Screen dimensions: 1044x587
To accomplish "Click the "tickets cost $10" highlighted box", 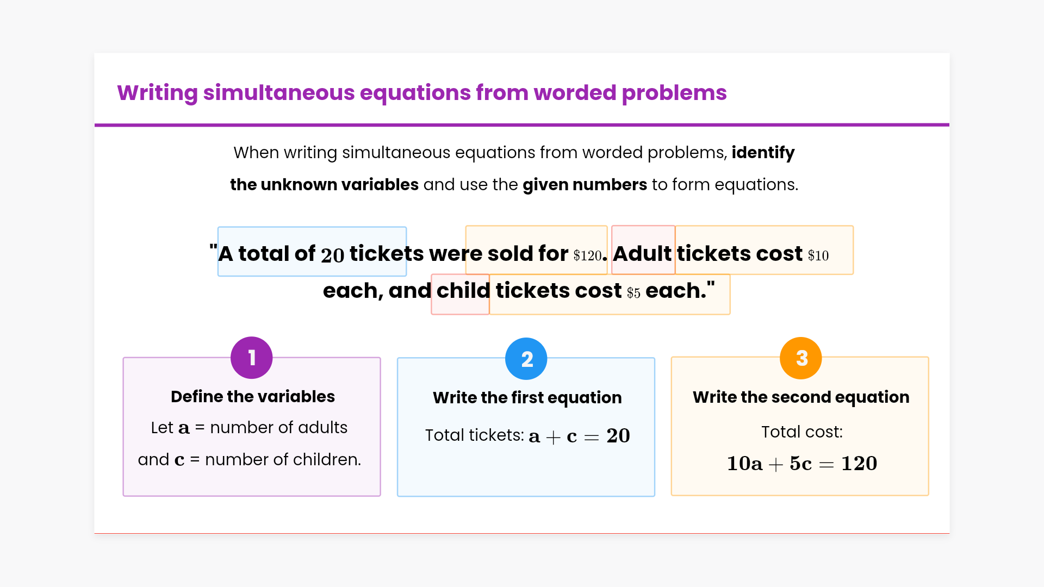I will click(764, 251).
